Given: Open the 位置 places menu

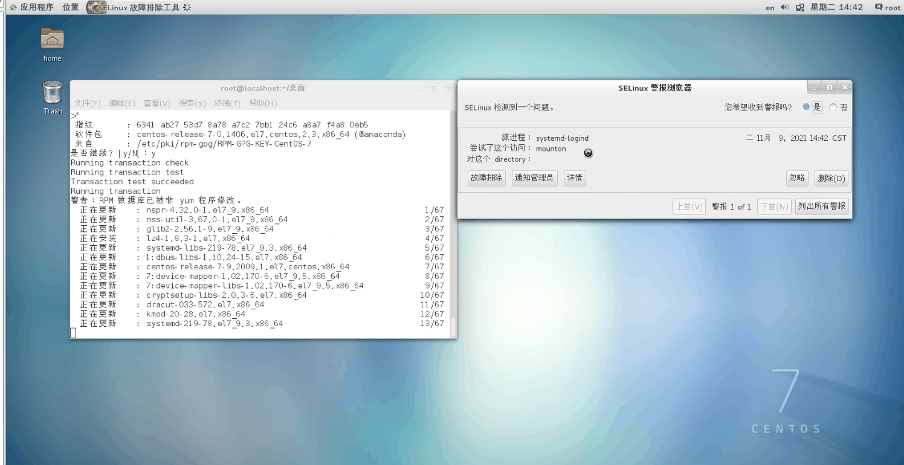Looking at the screenshot, I should [71, 7].
